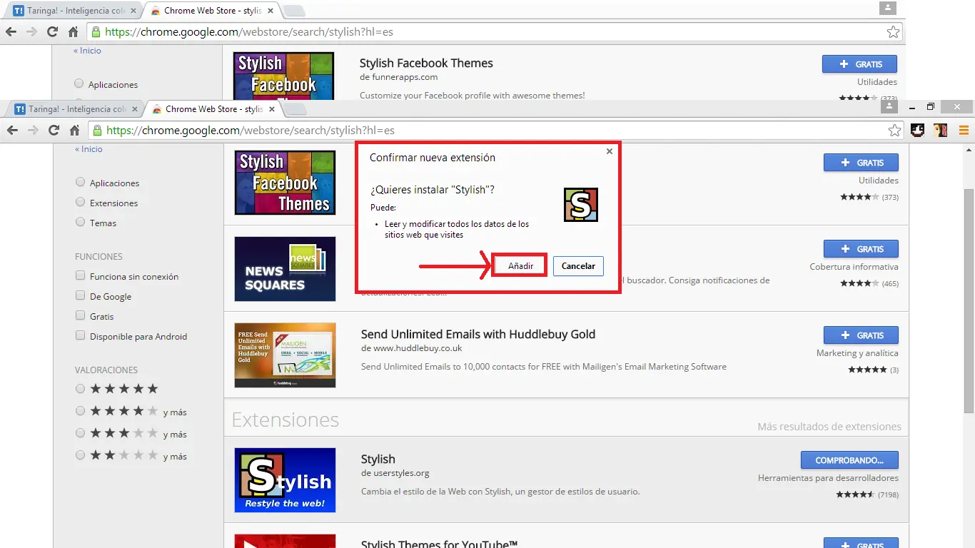Open the Send Unlimited Emails with Huddlebuy Gold title
Image resolution: width=975 pixels, height=548 pixels.
click(478, 334)
